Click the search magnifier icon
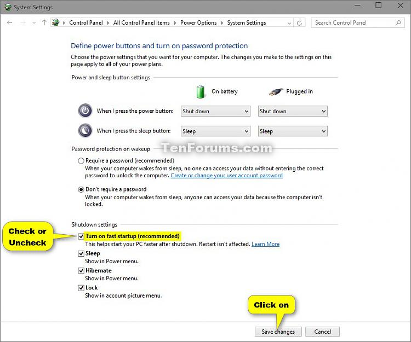The height and width of the screenshot is (342, 411). (x=398, y=23)
